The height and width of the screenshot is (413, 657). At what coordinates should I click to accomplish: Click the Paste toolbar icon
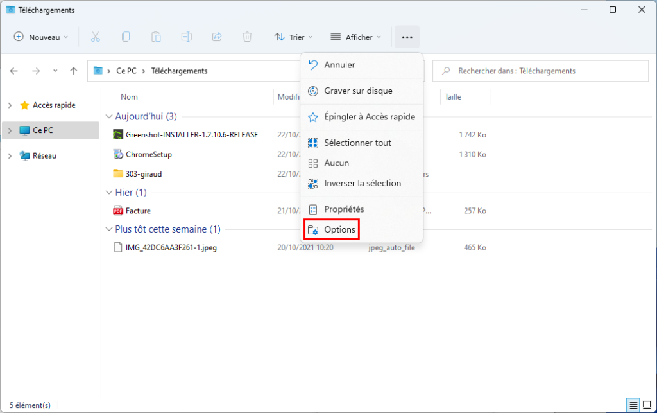point(156,37)
